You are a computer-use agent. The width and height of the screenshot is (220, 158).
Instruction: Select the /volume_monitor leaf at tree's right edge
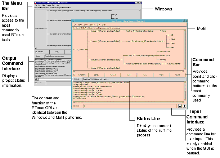point(174,64)
